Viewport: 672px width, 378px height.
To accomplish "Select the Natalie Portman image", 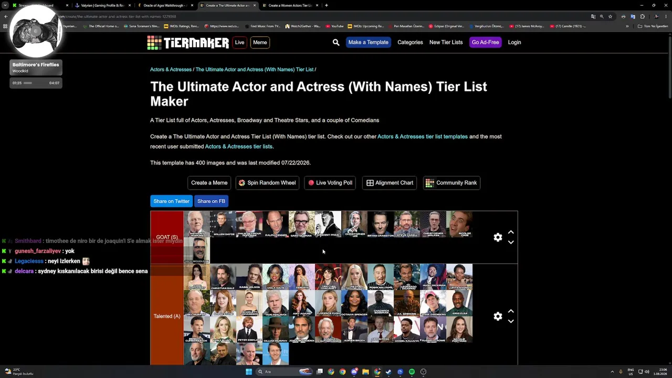I will 459,330.
